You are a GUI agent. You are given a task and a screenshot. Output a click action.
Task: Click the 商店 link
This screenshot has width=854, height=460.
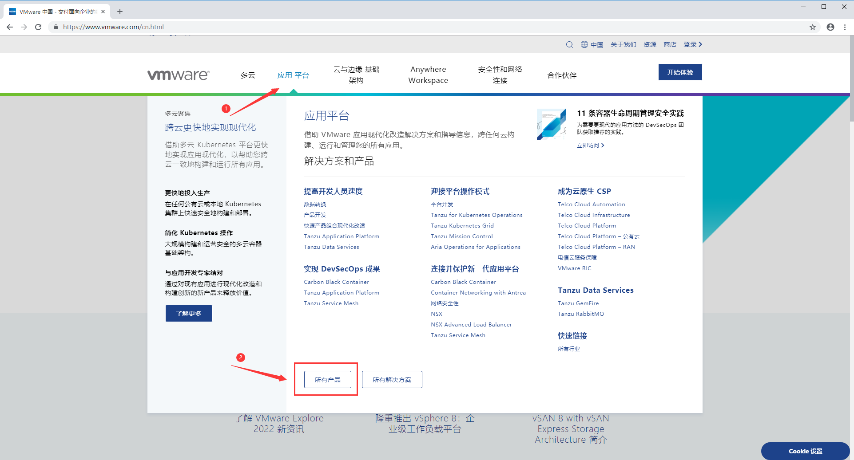(x=670, y=44)
